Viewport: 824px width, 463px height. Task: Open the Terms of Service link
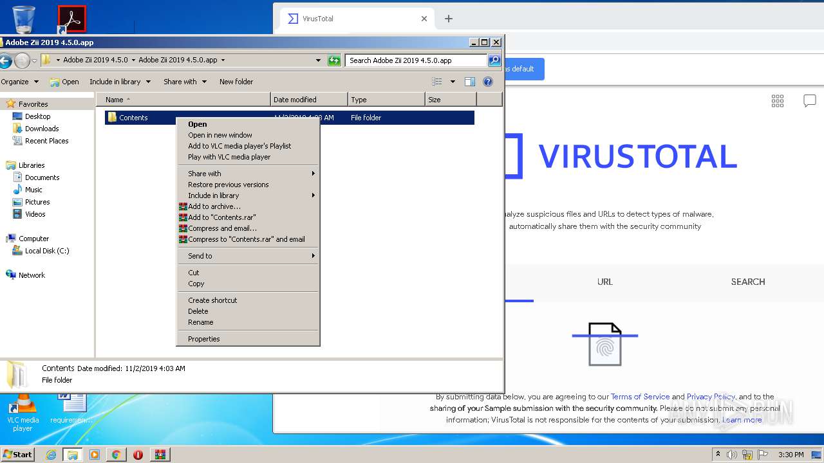pyautogui.click(x=640, y=397)
